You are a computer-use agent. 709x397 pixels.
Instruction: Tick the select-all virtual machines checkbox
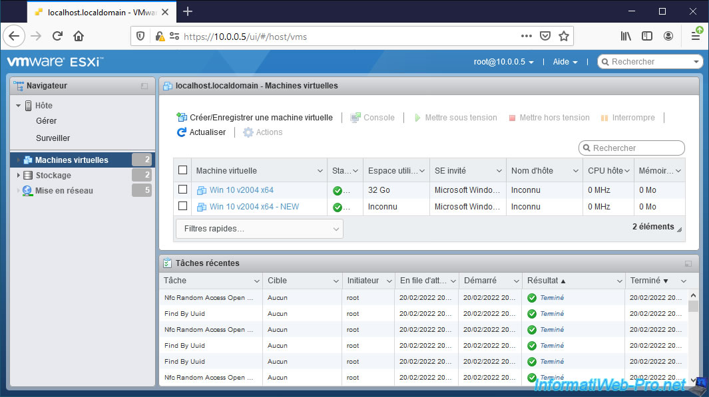point(182,170)
